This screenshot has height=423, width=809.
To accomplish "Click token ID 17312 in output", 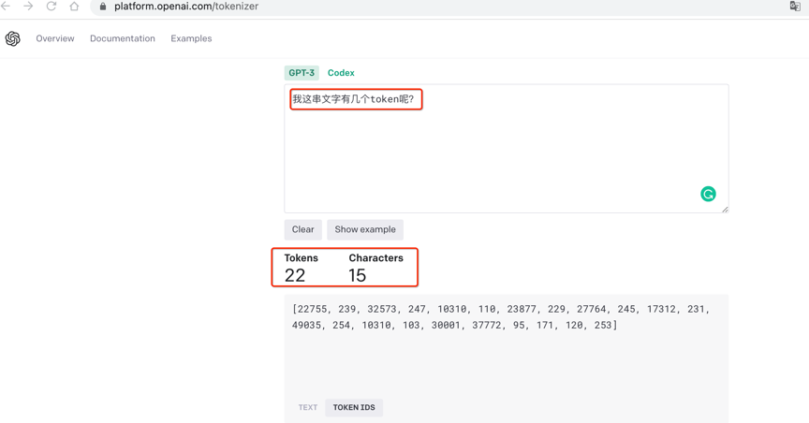I will [x=661, y=309].
